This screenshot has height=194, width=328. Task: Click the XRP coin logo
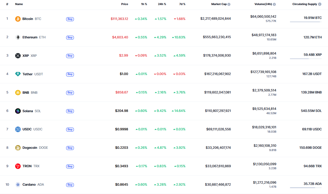[x=18, y=56]
